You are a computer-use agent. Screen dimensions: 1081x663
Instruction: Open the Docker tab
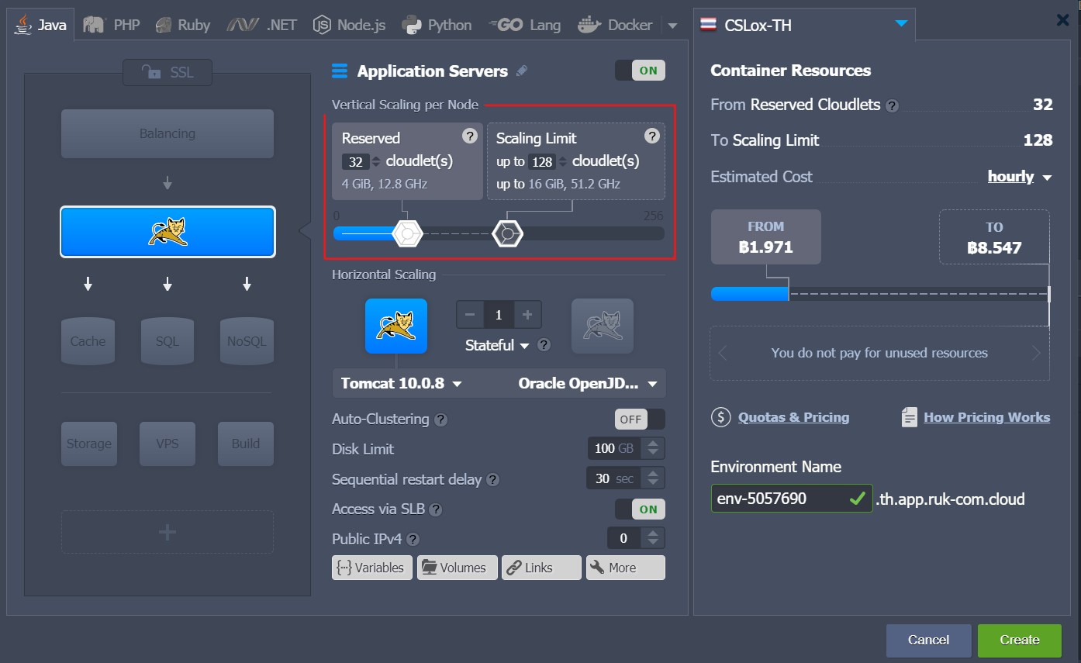615,25
